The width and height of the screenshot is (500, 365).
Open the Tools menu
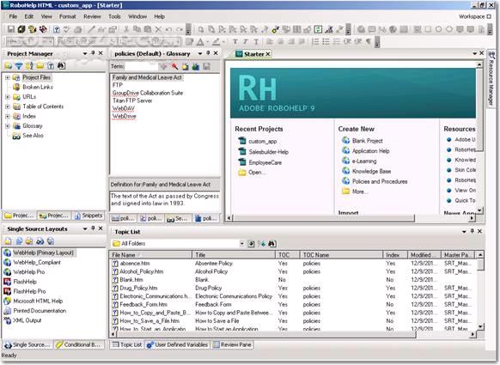(114, 16)
